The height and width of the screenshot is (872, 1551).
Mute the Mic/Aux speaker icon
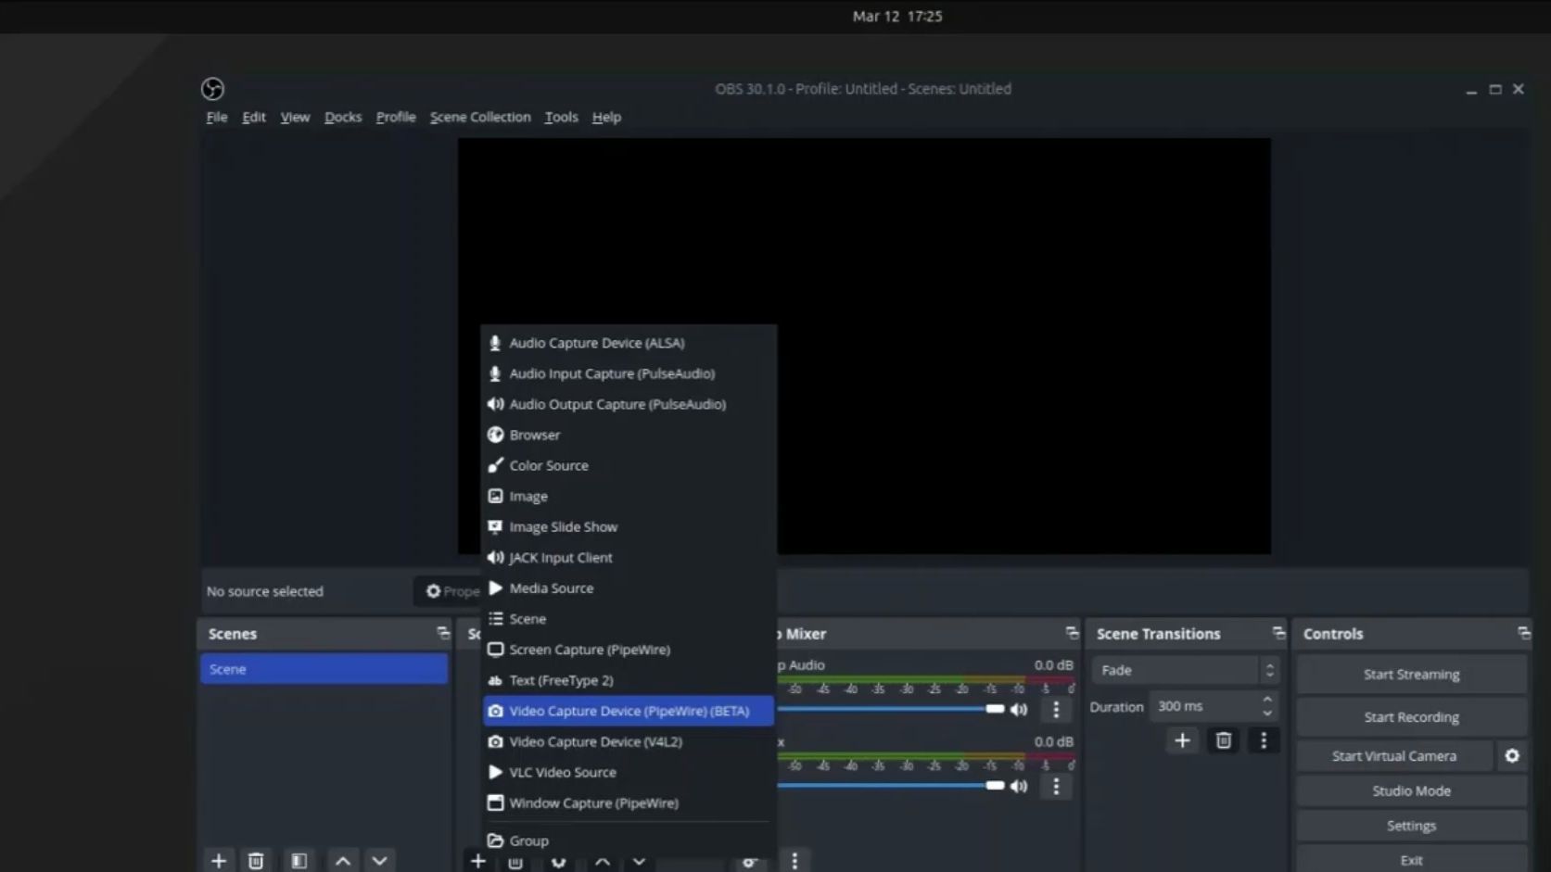tap(1018, 786)
